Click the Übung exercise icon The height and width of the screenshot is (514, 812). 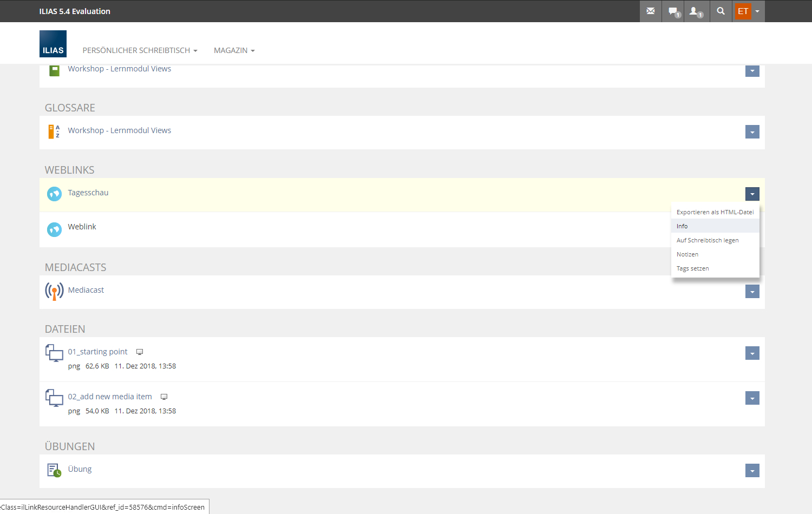coord(54,470)
